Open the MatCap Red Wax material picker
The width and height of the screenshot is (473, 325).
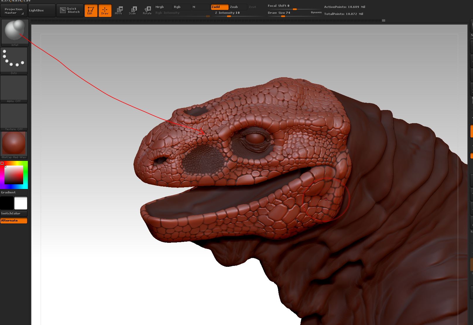pos(14,145)
